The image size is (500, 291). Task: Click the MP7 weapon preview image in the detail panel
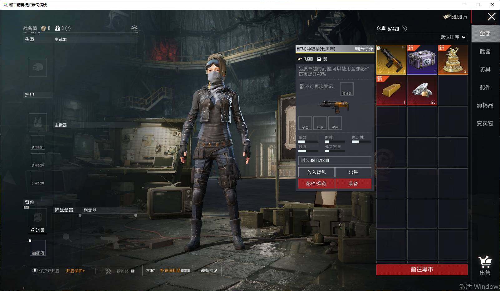[333, 107]
